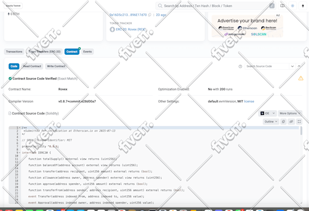The image size is (309, 211).
Task: Open the Read Contract sub-tab
Action: point(32,66)
